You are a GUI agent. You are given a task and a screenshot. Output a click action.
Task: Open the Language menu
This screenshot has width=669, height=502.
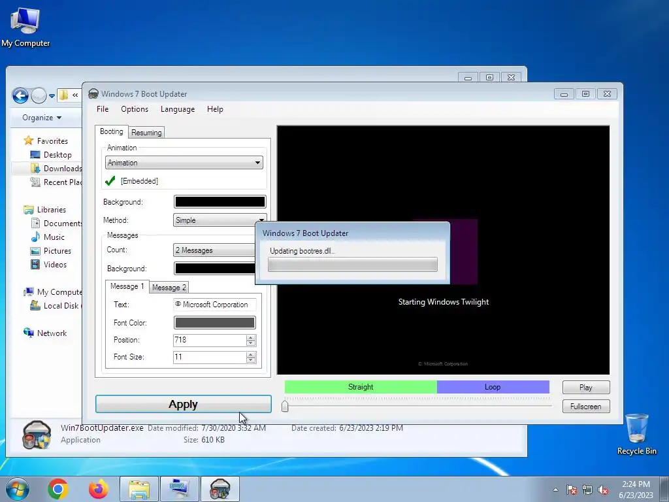coord(178,109)
